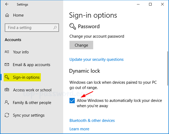Click the Home house icon
169x134 pixels.
(7, 15)
